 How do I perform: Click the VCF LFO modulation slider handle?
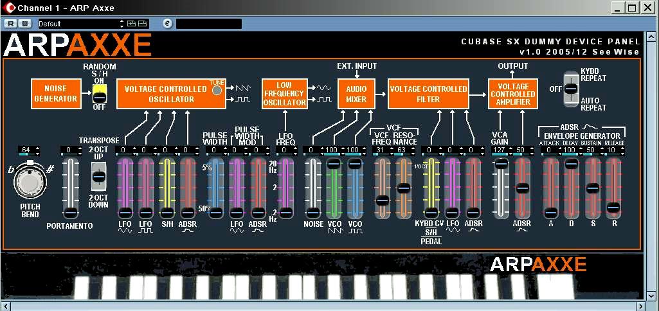452,213
